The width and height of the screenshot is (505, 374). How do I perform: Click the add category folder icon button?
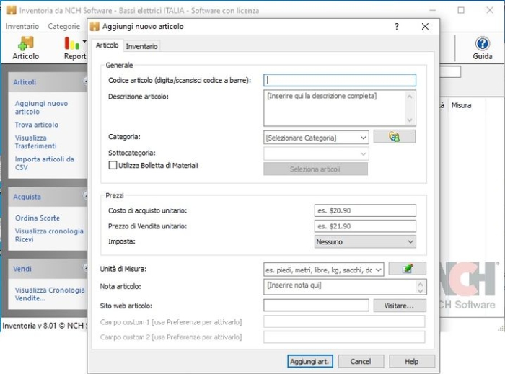tap(394, 137)
